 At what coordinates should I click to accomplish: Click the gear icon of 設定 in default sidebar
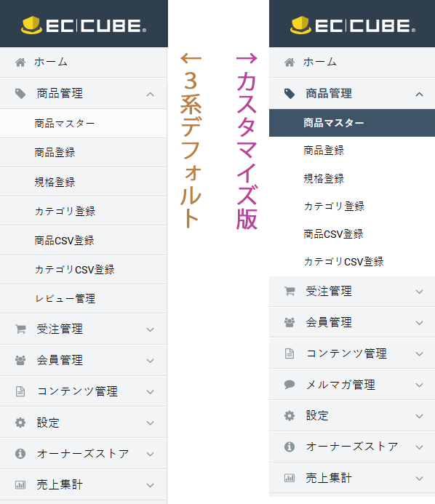click(x=20, y=423)
